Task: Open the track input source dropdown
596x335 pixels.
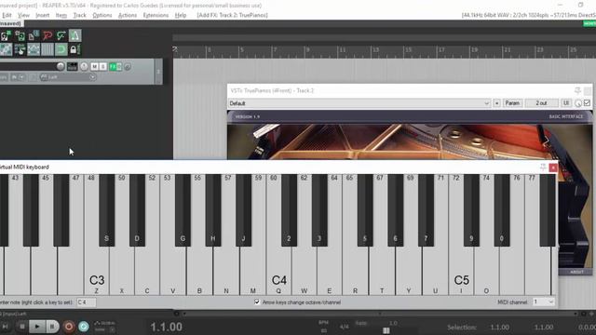Action: pyautogui.click(x=68, y=77)
